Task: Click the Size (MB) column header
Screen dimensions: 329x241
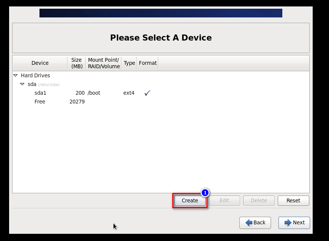Action: click(77, 63)
